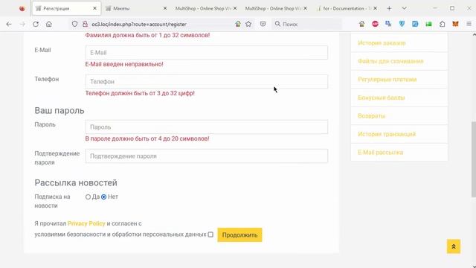Screen dimensions: 476x268
Task: Reload the registration page
Action: pyautogui.click(x=36, y=24)
